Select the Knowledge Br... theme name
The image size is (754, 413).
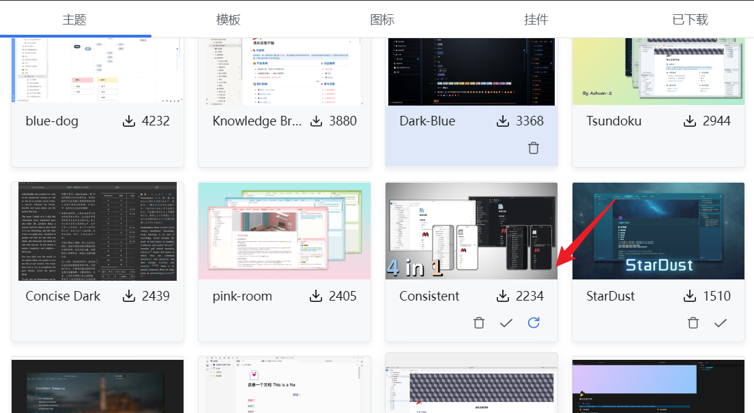[x=257, y=121]
